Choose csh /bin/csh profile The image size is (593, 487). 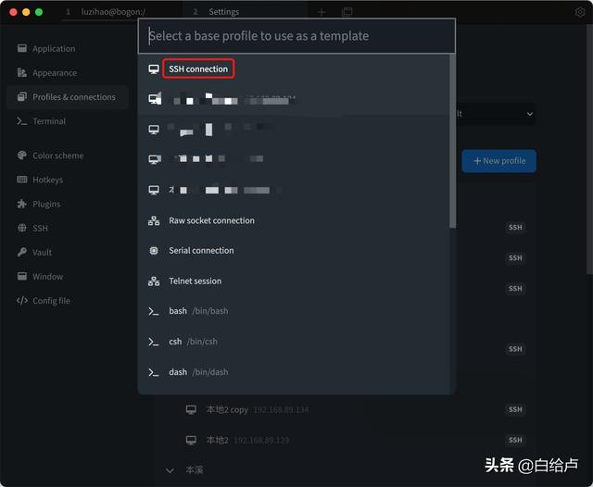(x=294, y=342)
